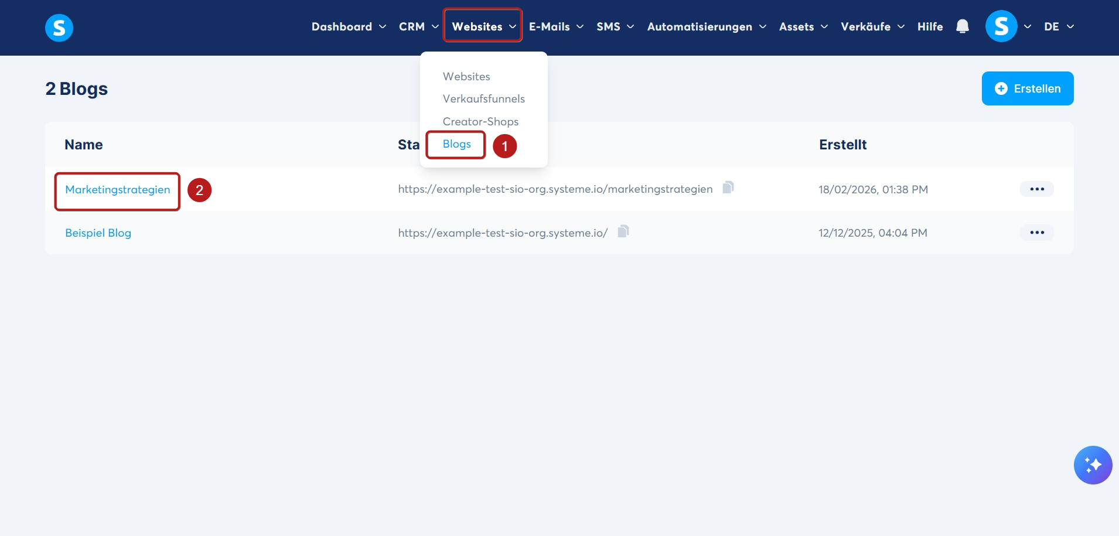Open actions menu for Beispiel Blog row
The image size is (1119, 536).
1037,233
